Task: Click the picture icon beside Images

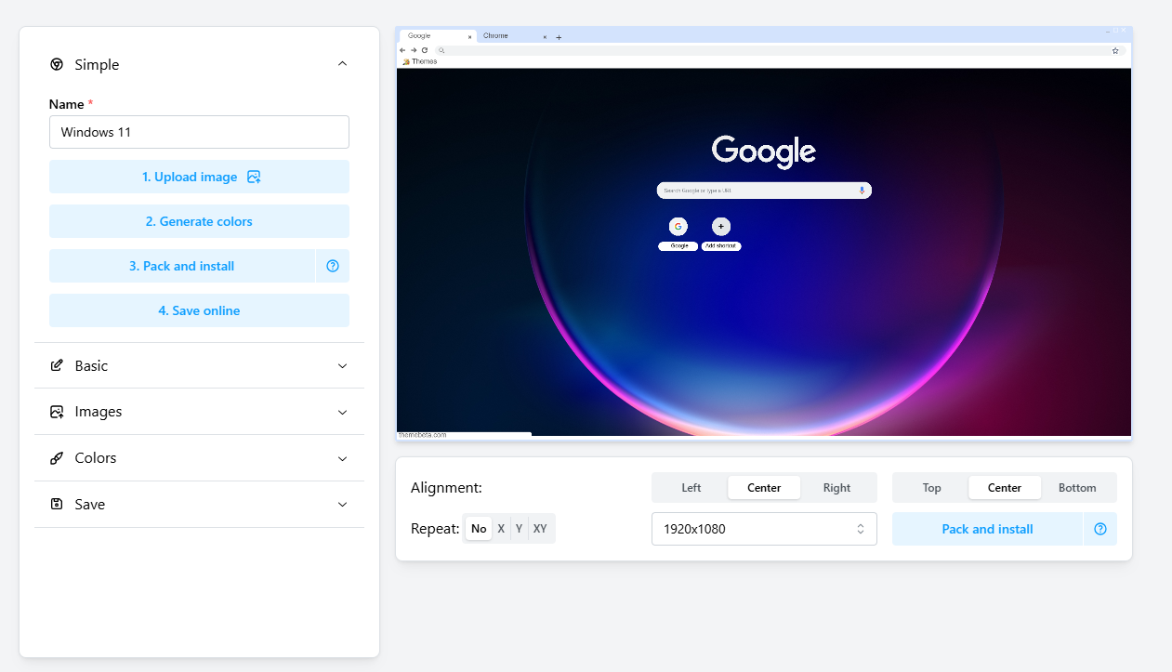Action: (x=57, y=412)
